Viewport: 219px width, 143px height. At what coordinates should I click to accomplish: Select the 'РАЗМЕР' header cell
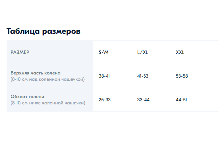coord(20,53)
